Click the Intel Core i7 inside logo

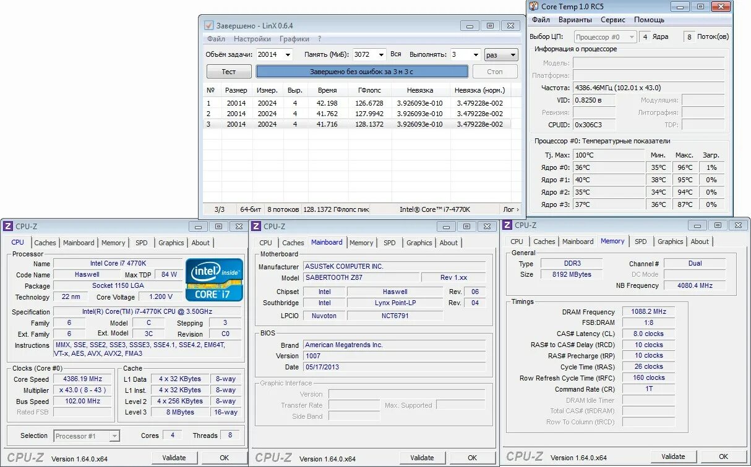click(214, 279)
